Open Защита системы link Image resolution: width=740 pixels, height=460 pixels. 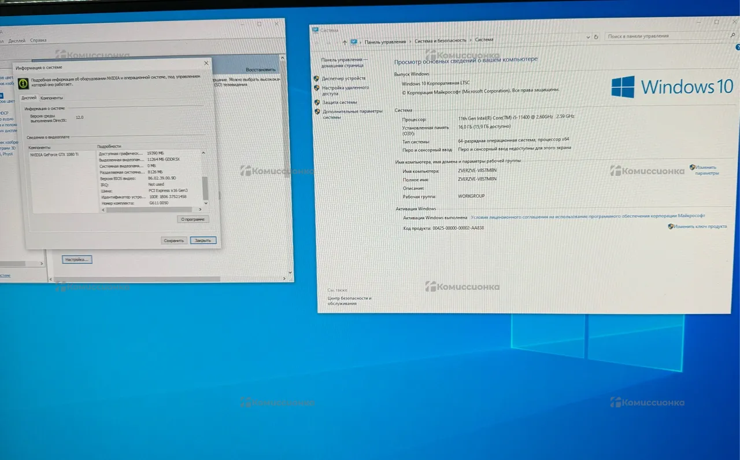pyautogui.click(x=339, y=102)
